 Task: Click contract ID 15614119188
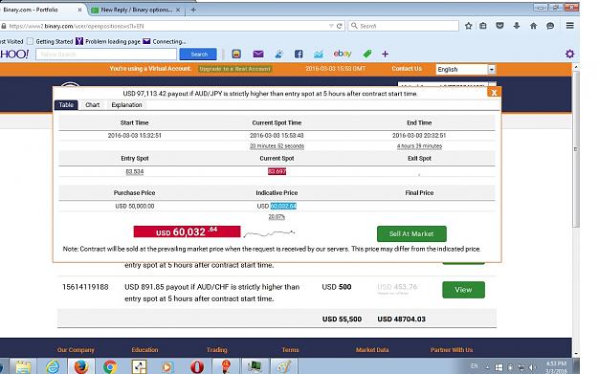85,287
